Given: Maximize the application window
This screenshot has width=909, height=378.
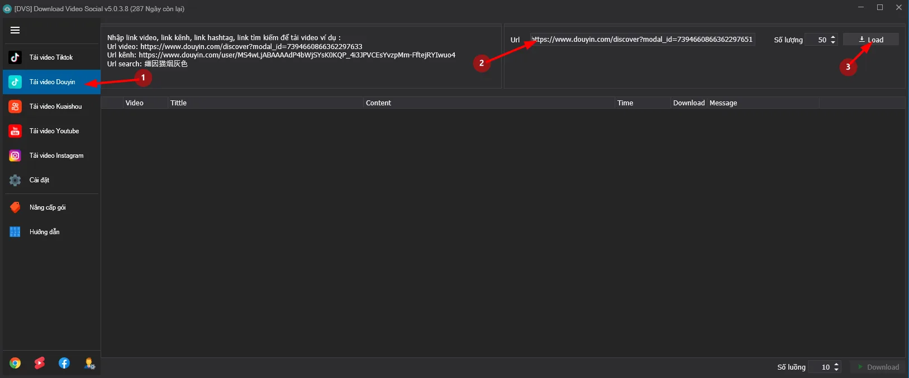Looking at the screenshot, I should point(880,7).
